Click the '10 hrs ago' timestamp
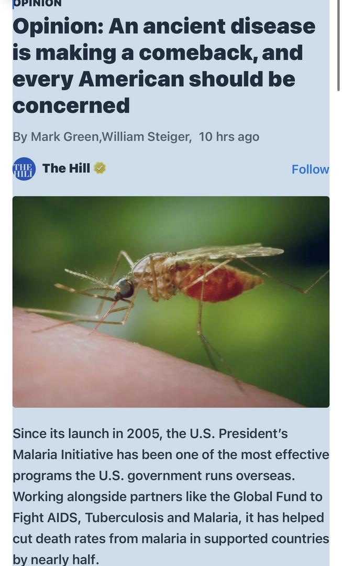Screen dimensions: 342x566 (229, 137)
